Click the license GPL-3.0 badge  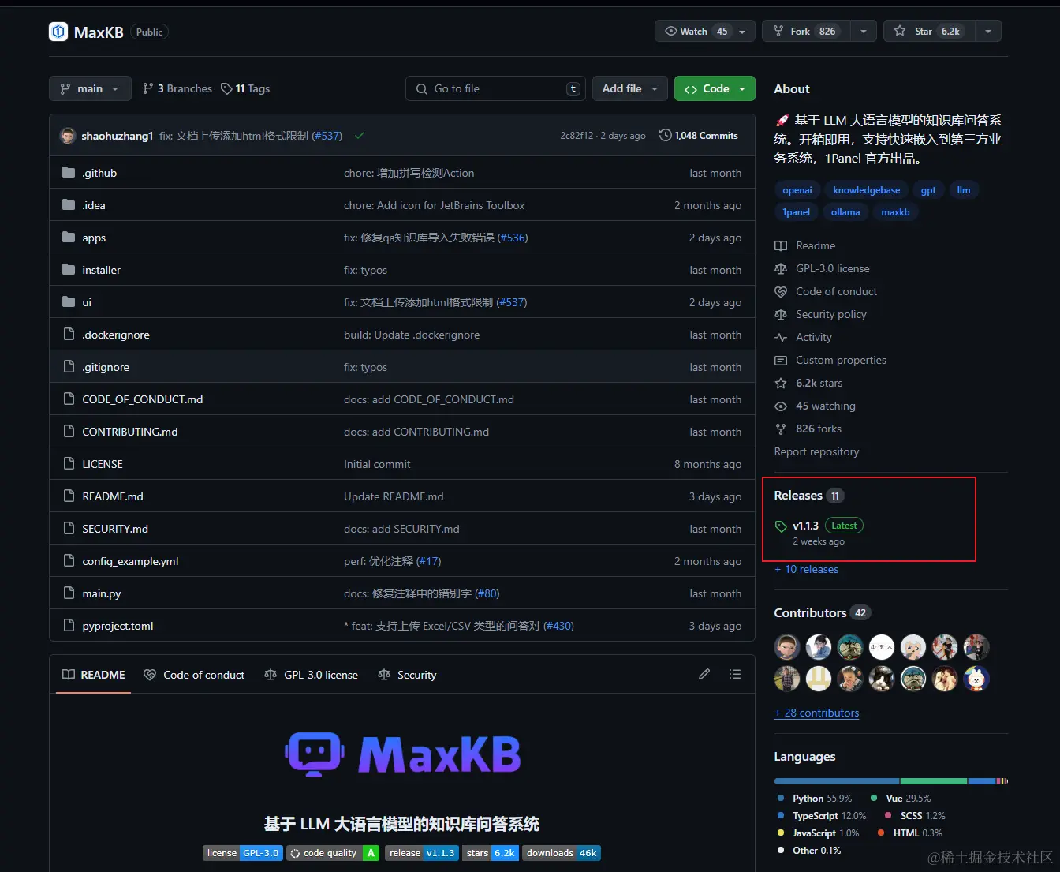(243, 853)
